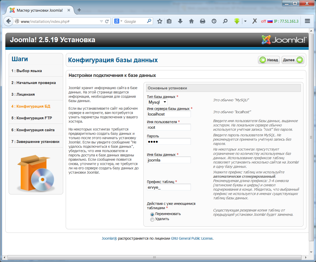
Task: Open the URL bar history dropdown arrow
Action: (101, 22)
